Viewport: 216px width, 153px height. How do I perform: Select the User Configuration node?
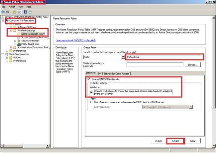(19, 54)
